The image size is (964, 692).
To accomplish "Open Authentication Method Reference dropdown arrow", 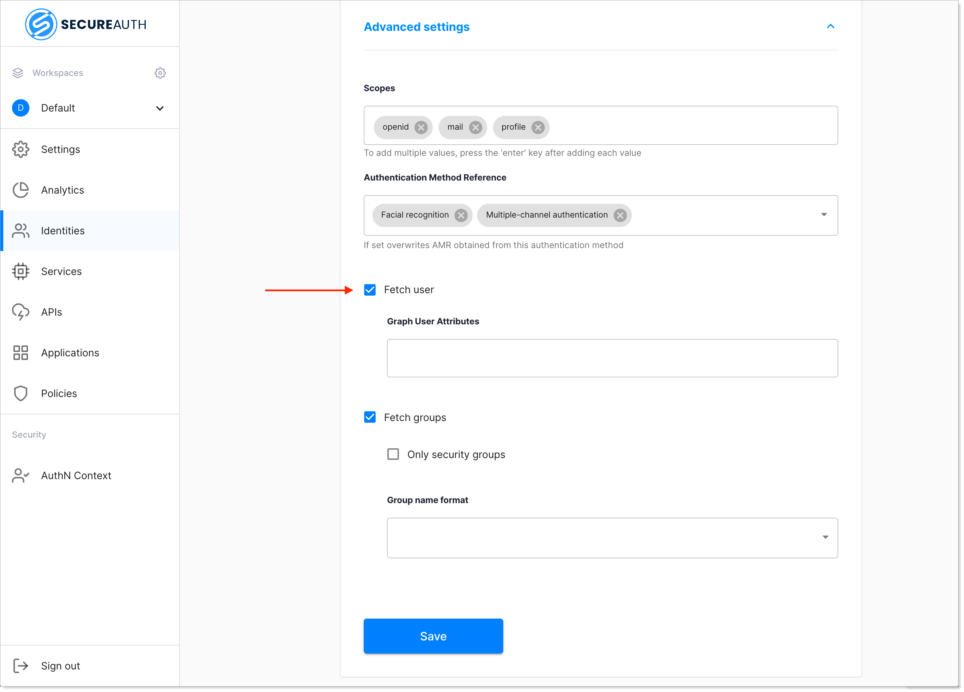I will (824, 215).
